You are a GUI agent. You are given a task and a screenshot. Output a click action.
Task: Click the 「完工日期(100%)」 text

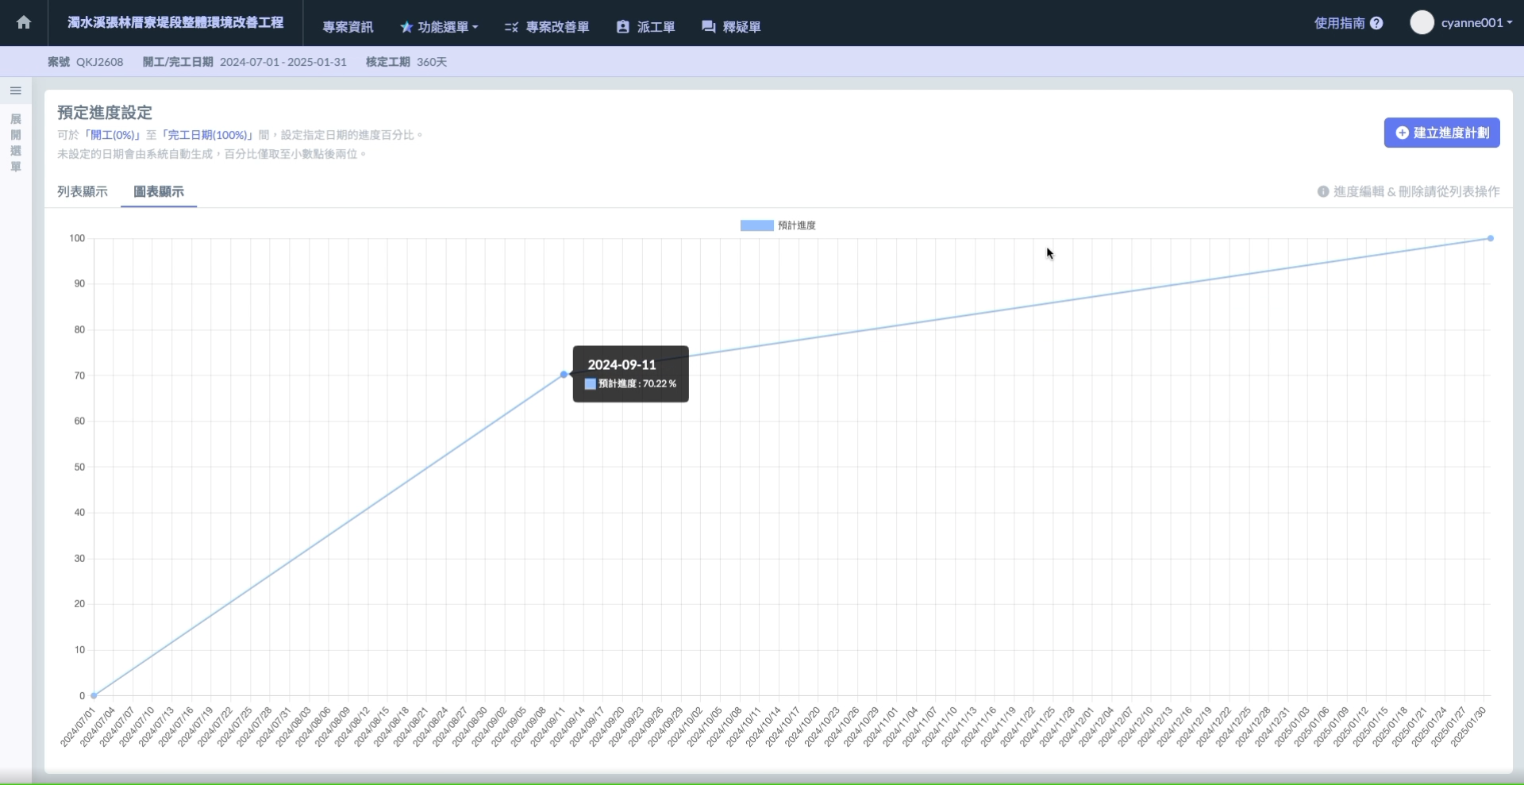[206, 135]
